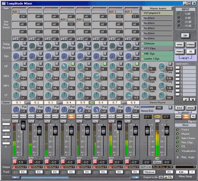Toggle the Stereo Enh. checkbox
The width and height of the screenshot is (198, 181).
tap(170, 107)
